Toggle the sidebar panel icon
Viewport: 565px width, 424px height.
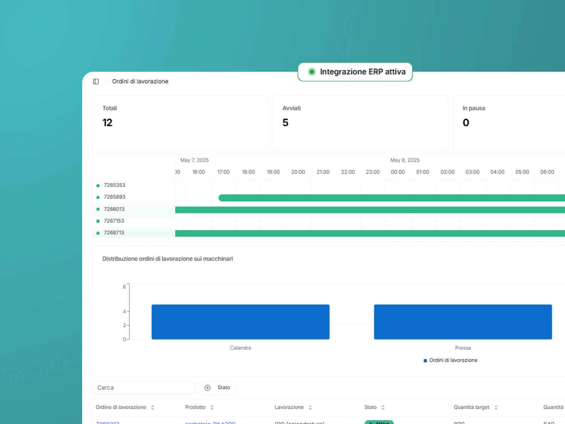[96, 81]
